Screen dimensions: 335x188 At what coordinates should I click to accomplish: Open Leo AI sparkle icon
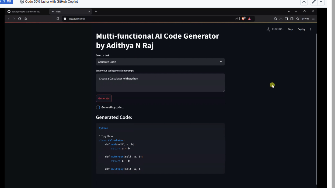pyautogui.click(x=297, y=19)
